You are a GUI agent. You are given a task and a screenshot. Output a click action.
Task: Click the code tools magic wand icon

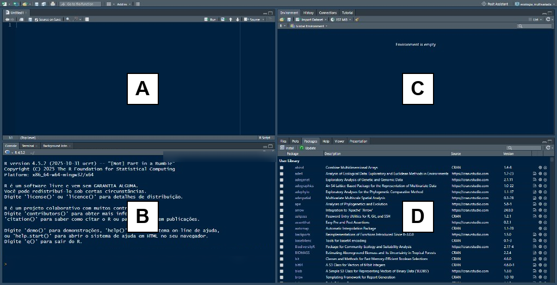75,19
